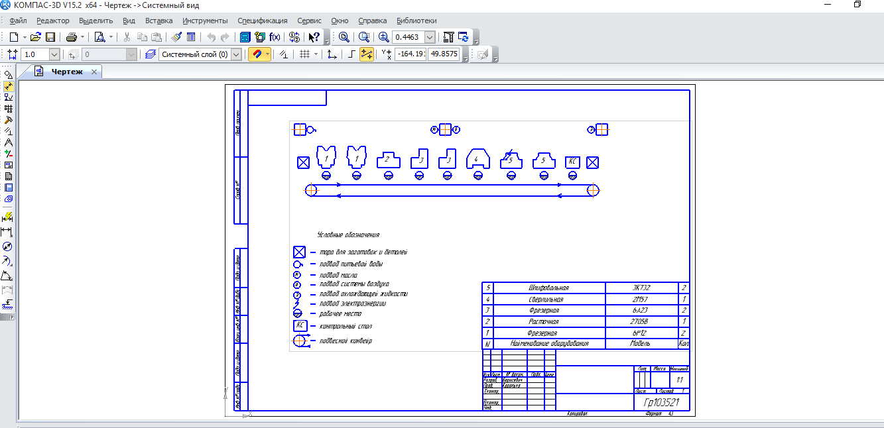Open the zoom scale 0.4463 dropdown
Image resolution: width=884 pixels, height=428 pixels.
point(430,37)
